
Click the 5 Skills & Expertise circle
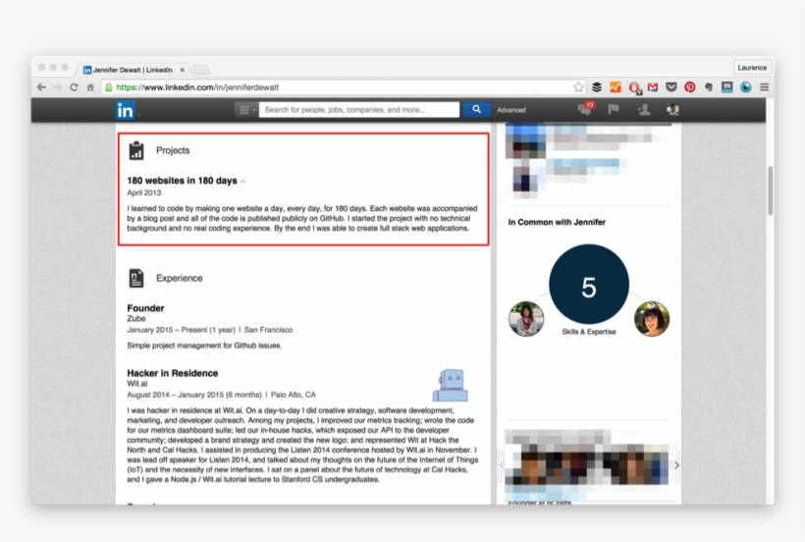tap(589, 284)
